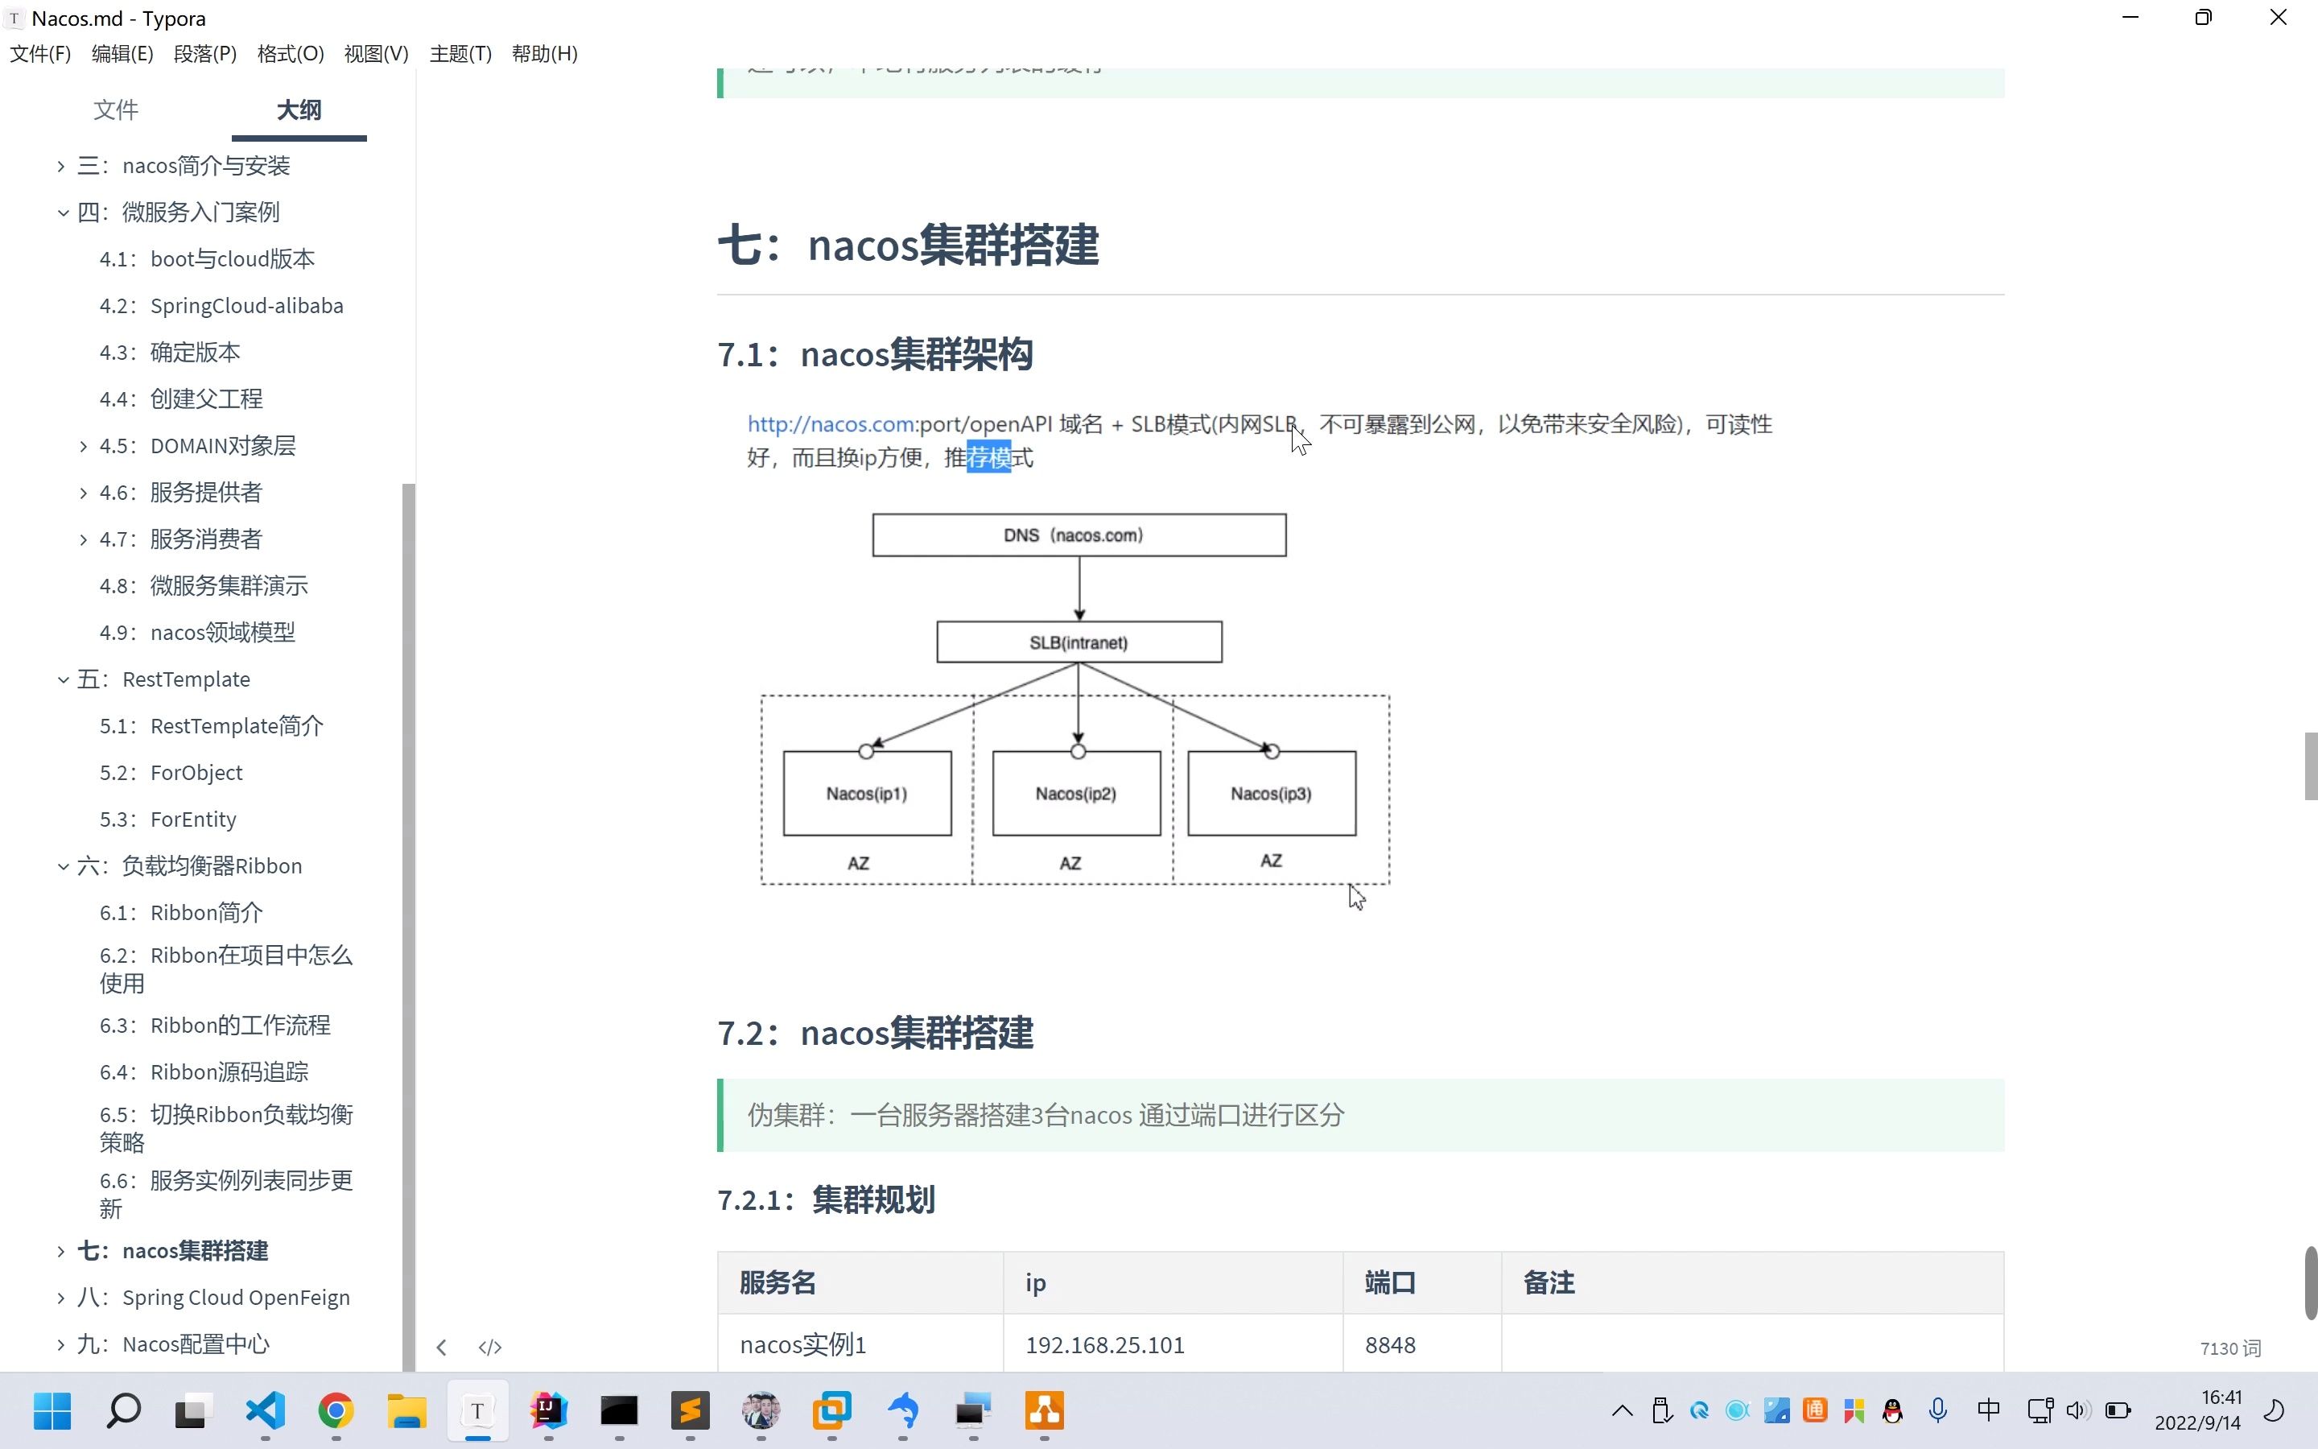
Task: Launch Visual Studio Code from taskbar
Action: point(266,1410)
